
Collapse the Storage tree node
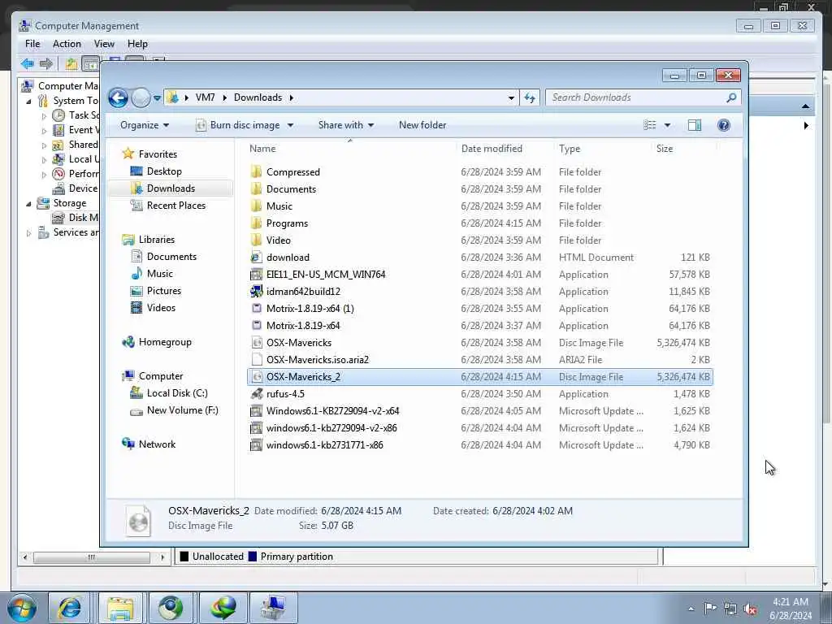28,204
